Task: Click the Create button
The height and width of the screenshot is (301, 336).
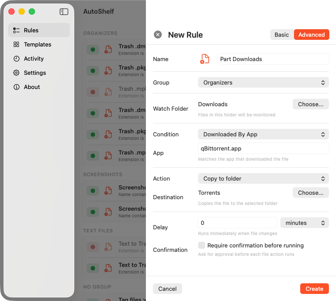Action: (314, 289)
